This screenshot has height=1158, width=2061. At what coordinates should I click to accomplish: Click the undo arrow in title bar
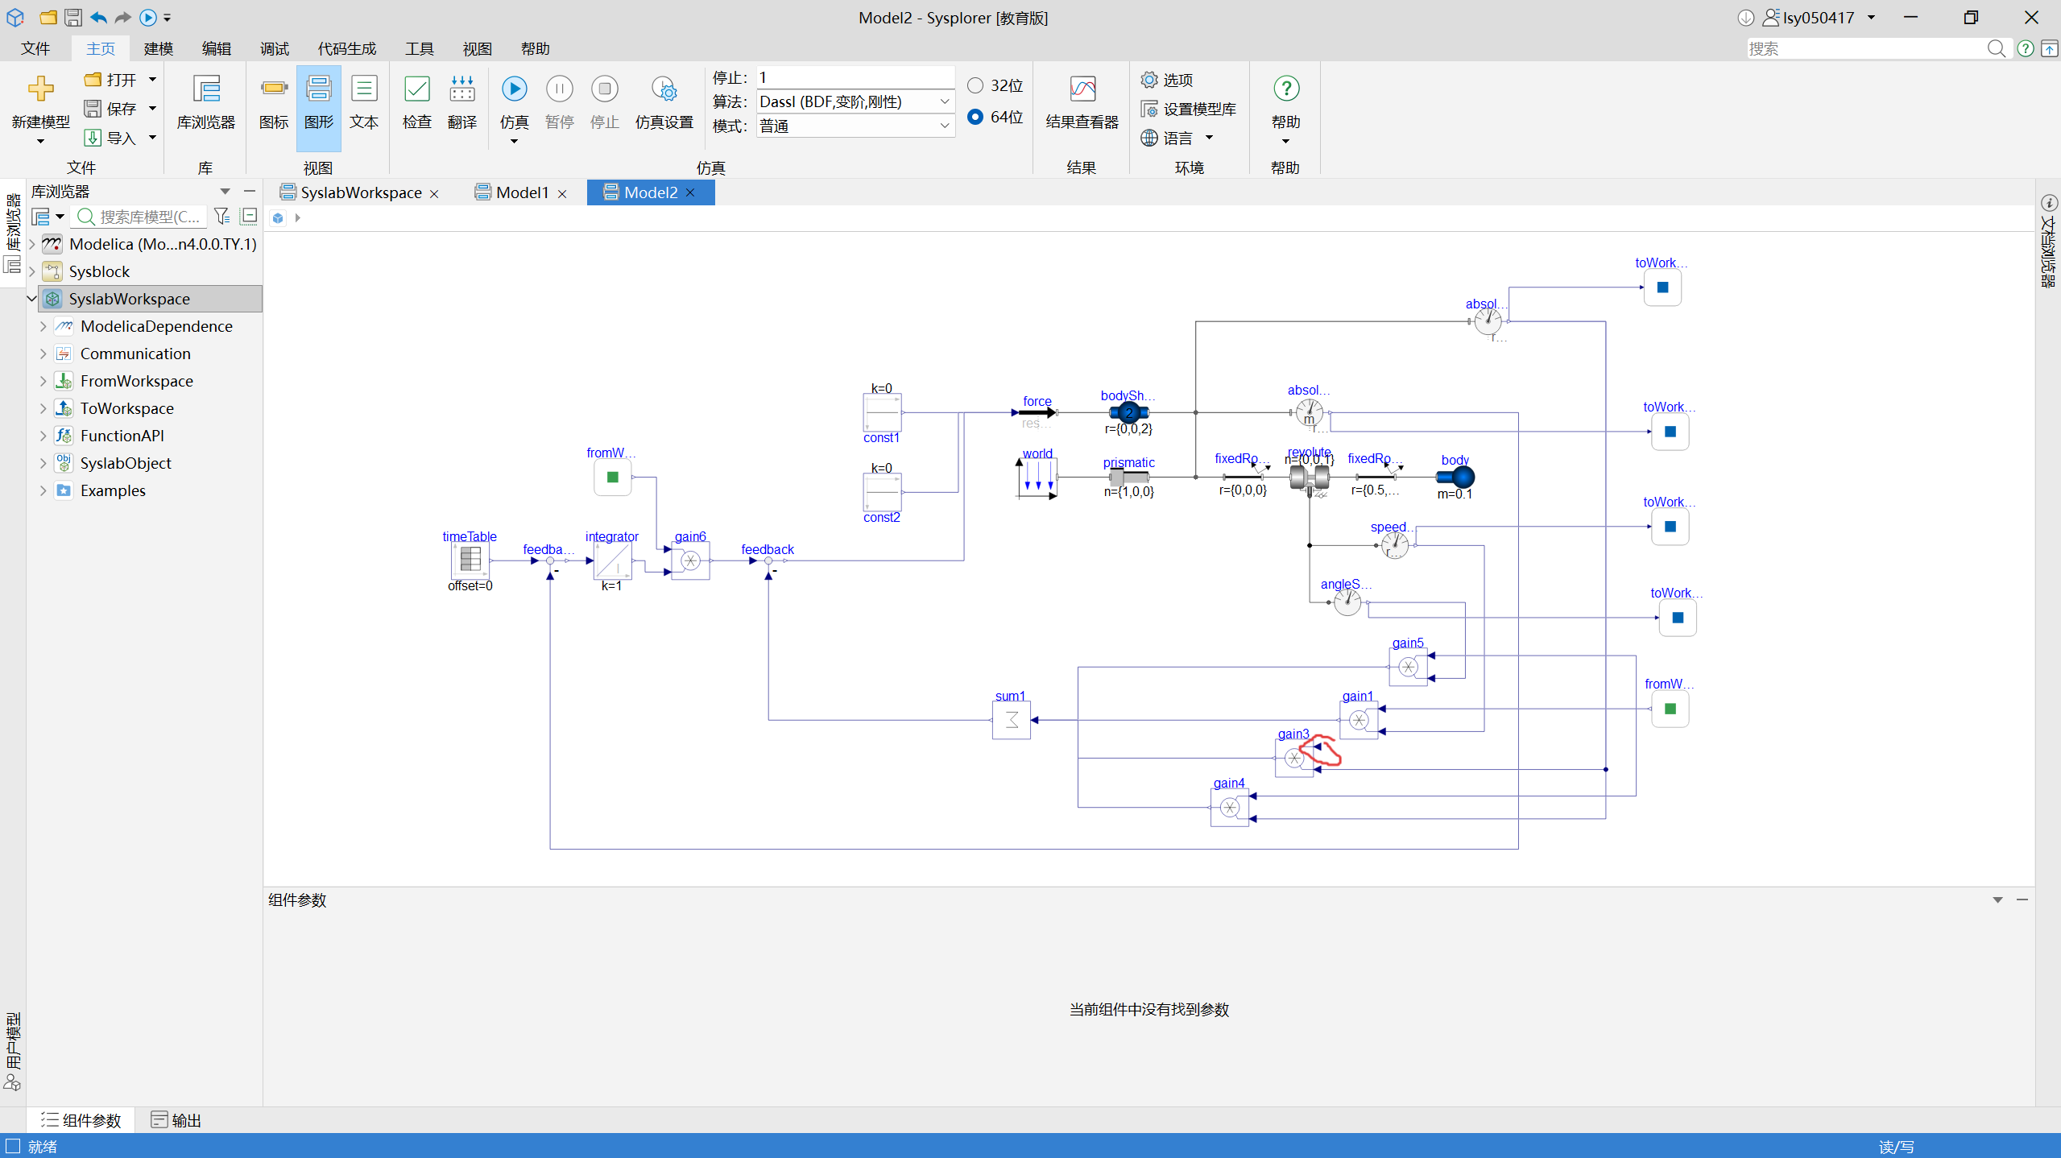click(99, 17)
